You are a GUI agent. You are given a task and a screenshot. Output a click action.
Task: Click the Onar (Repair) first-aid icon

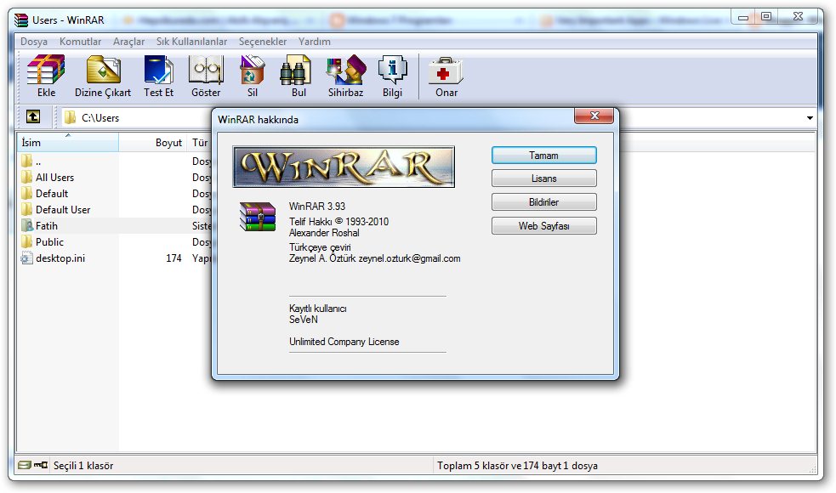point(446,71)
